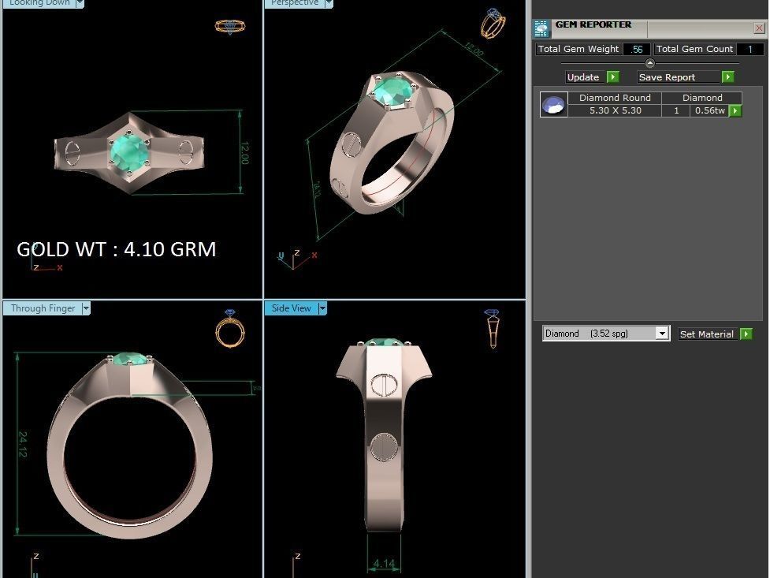Click the Diamond material column header
Viewport: 770px width, 578px height.
click(701, 98)
